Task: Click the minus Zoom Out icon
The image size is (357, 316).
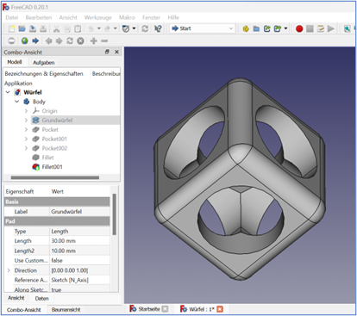Action: (x=104, y=40)
